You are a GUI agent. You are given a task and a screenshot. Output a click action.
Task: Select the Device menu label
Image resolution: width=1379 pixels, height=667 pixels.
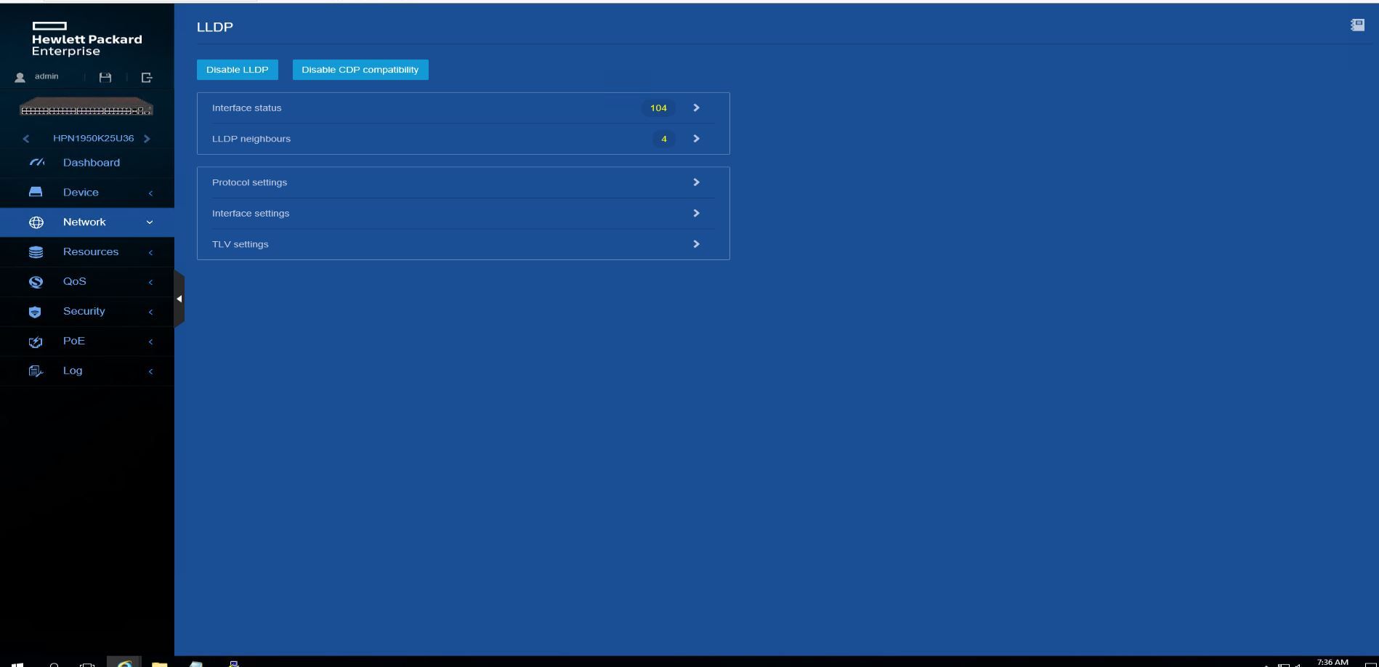click(x=81, y=193)
